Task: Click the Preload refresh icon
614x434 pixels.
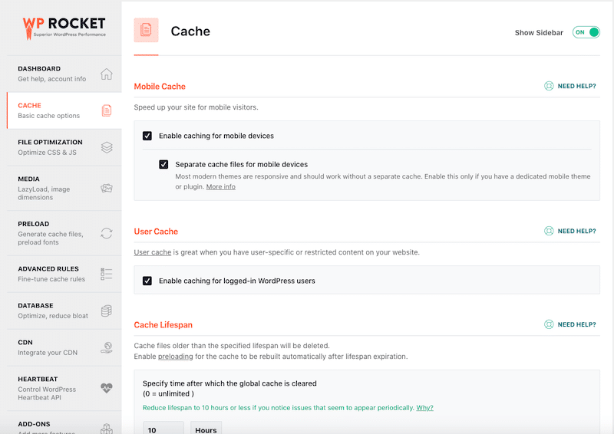Action: (107, 233)
